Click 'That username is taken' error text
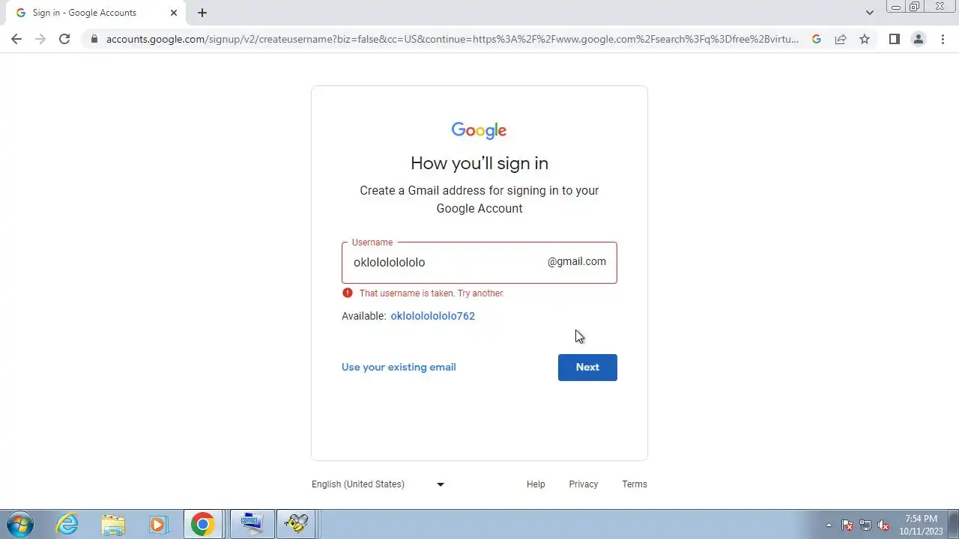Screen dimensions: 959x539 coord(432,293)
